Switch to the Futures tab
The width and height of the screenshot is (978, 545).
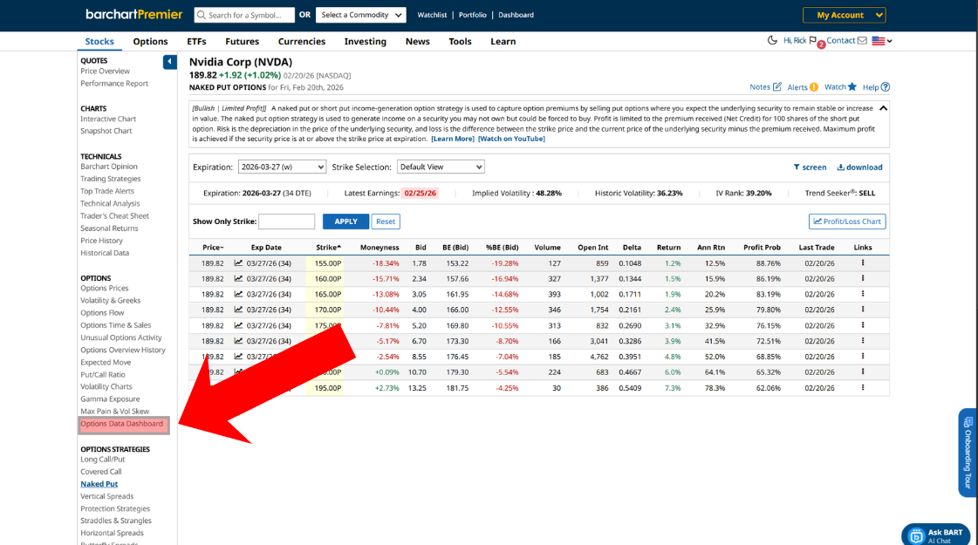(x=242, y=41)
